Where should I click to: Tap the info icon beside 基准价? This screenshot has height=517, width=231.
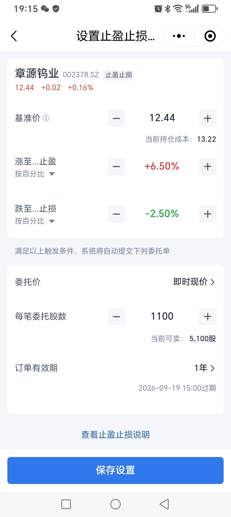46,118
